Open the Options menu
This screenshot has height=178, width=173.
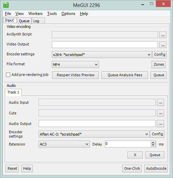click(68, 14)
